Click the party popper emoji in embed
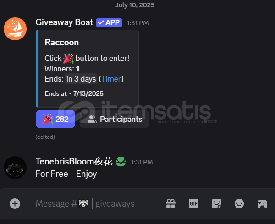 68,58
